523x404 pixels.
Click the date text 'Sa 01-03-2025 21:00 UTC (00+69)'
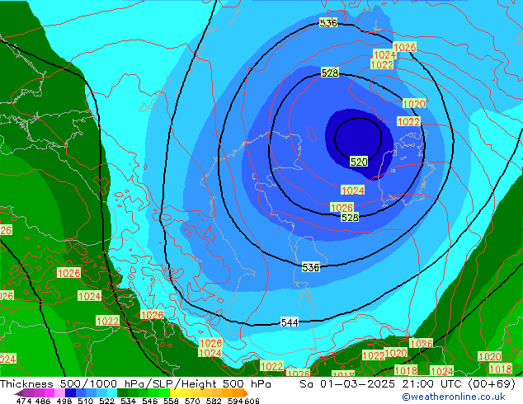pos(408,384)
